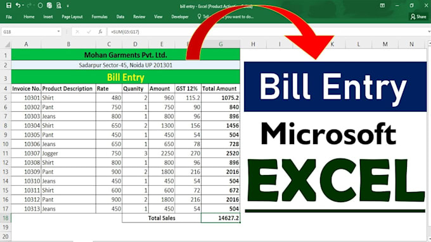The height and width of the screenshot is (242, 431).
Task: Click the 'GST 12%' header cell
Action: [x=188, y=88]
